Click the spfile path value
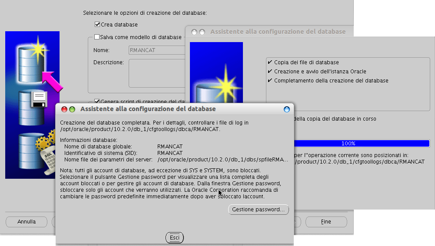The width and height of the screenshot is (435, 246). 223,160
